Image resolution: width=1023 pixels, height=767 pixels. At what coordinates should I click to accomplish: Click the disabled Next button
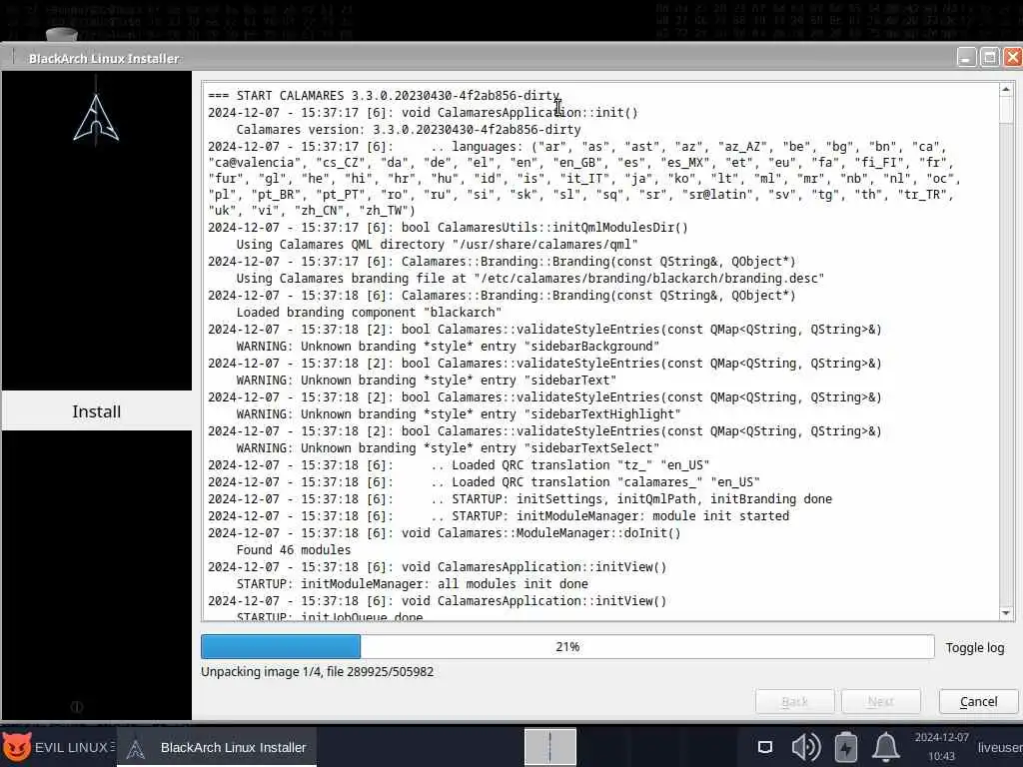click(x=881, y=702)
